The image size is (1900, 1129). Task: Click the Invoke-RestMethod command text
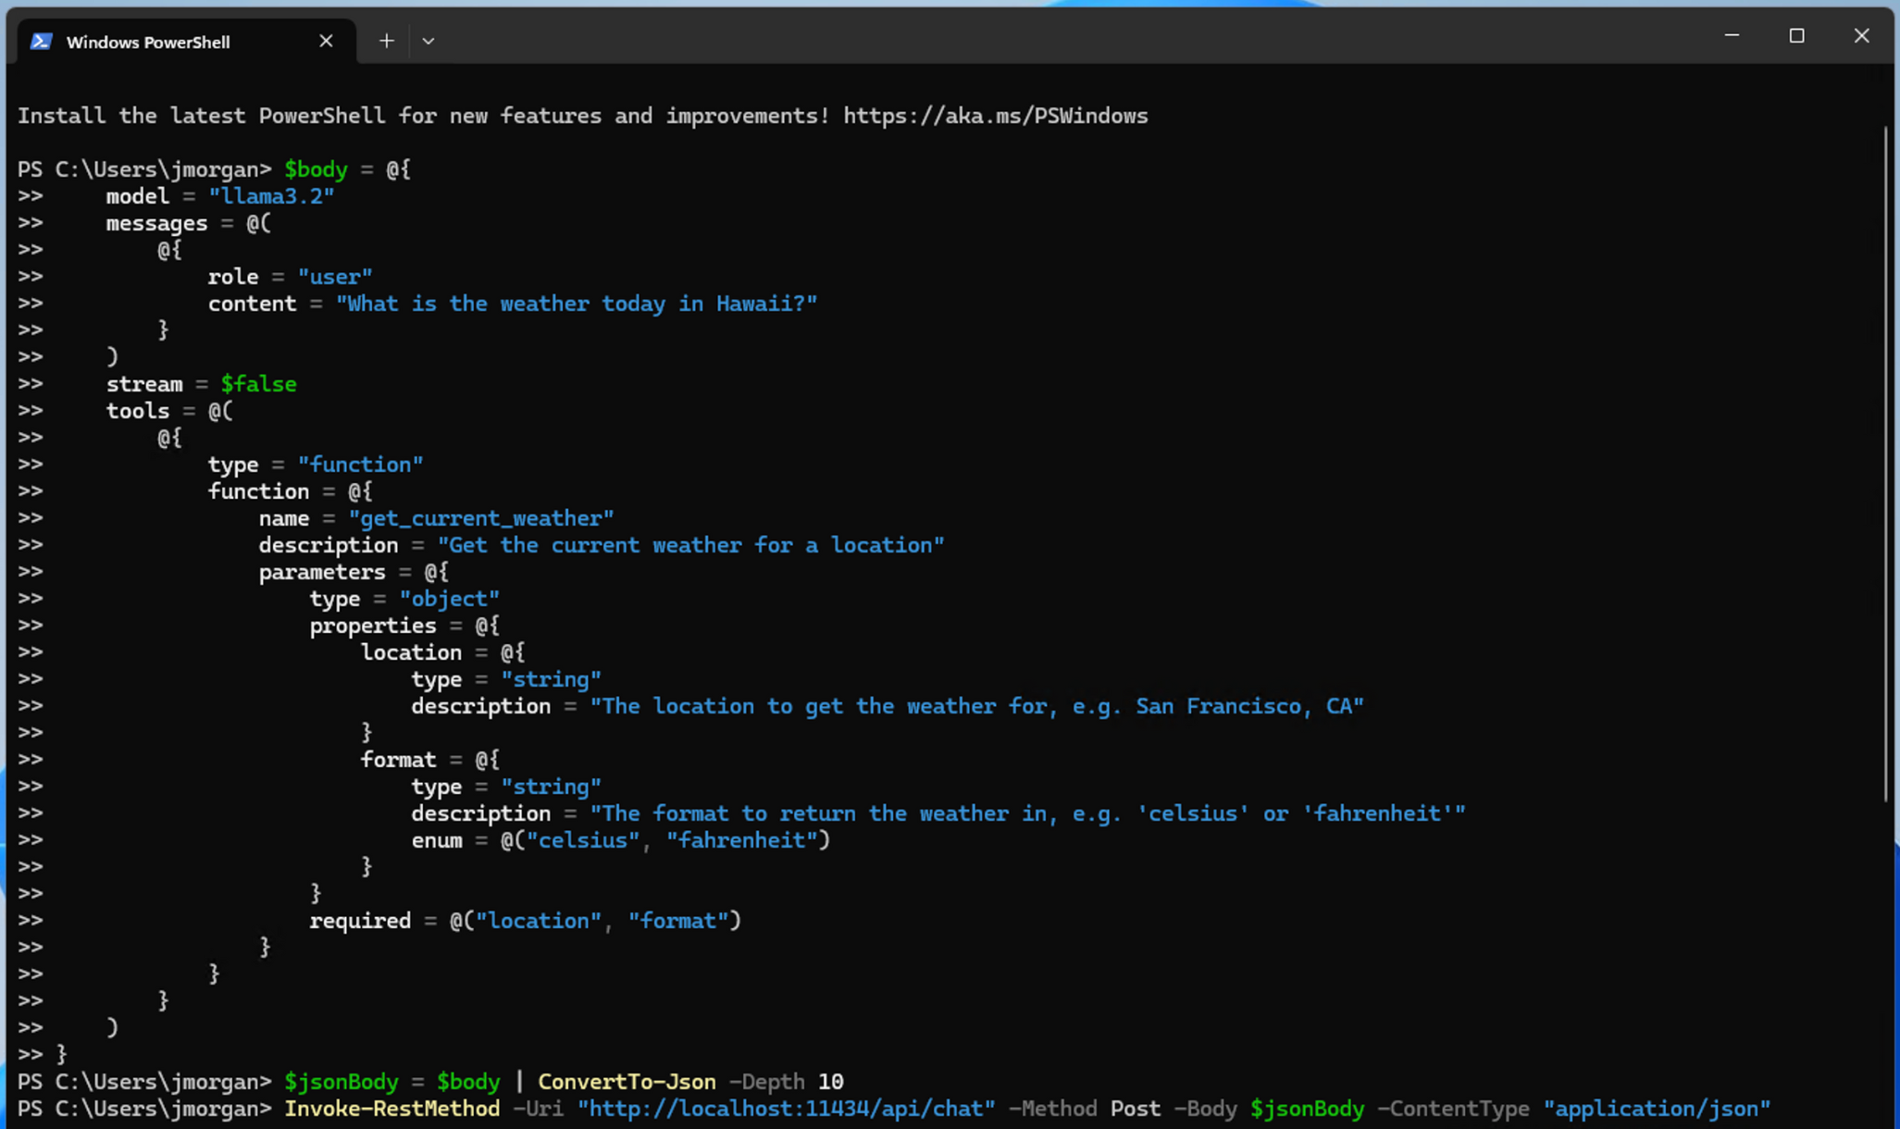pos(391,1108)
